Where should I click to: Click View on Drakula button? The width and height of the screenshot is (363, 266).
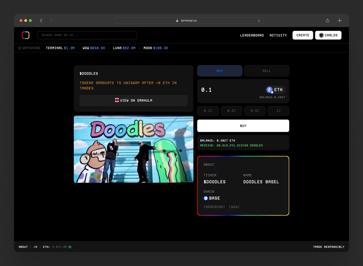coord(133,100)
